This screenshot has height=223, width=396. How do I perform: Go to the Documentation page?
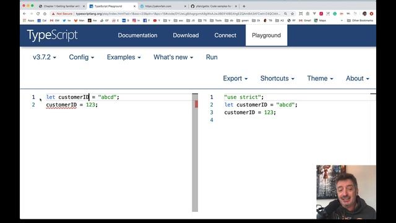tap(137, 35)
